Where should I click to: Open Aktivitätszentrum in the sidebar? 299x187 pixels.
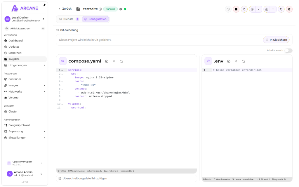point(25,28)
